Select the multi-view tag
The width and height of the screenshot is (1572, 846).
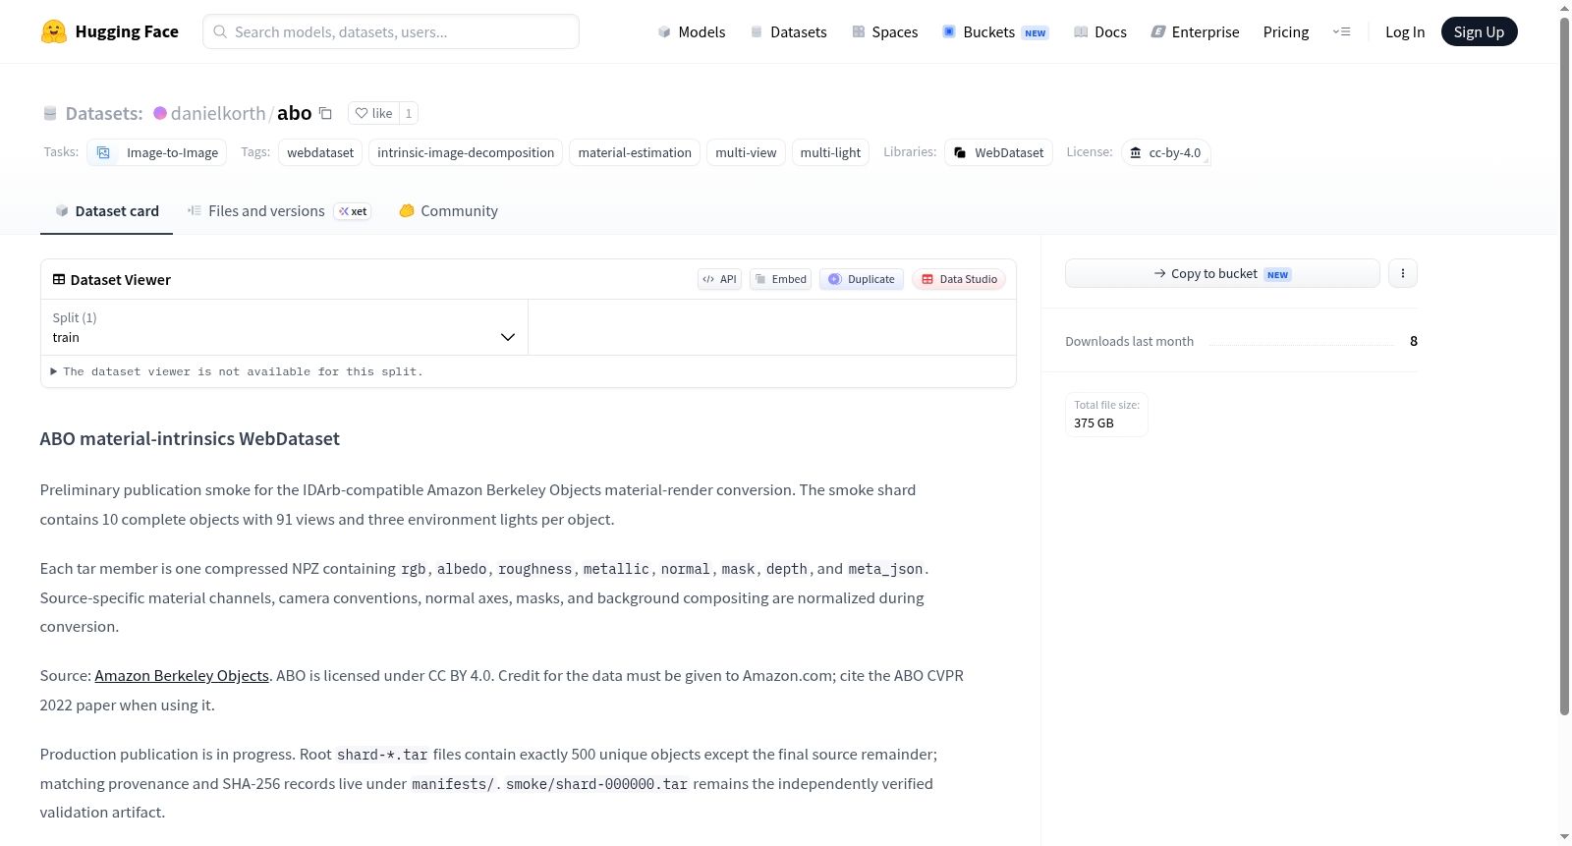click(746, 152)
